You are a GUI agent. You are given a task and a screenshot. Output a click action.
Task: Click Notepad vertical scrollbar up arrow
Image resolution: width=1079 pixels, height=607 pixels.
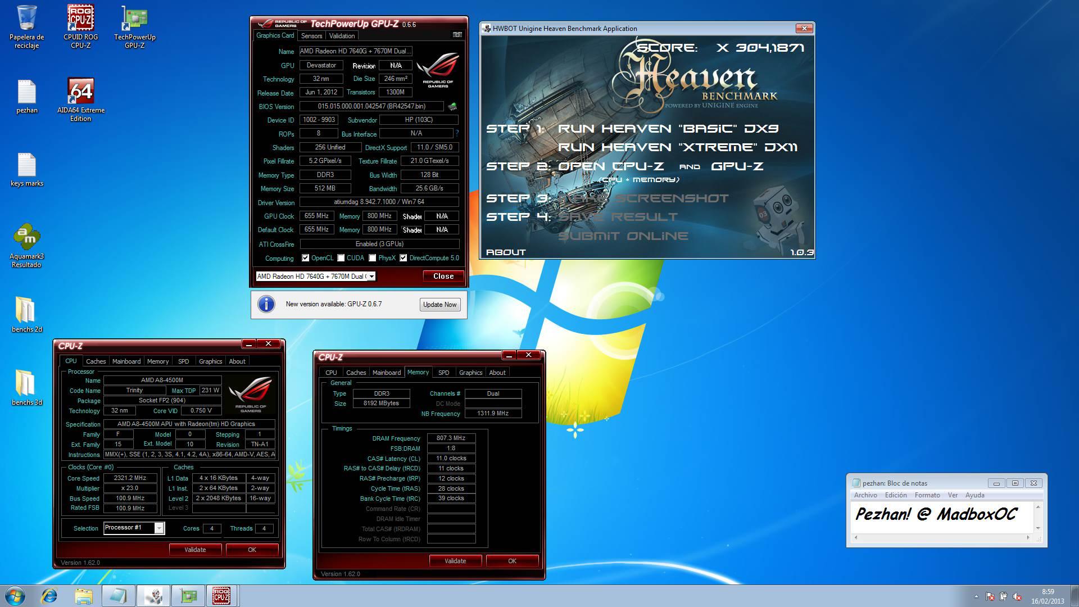1038,507
